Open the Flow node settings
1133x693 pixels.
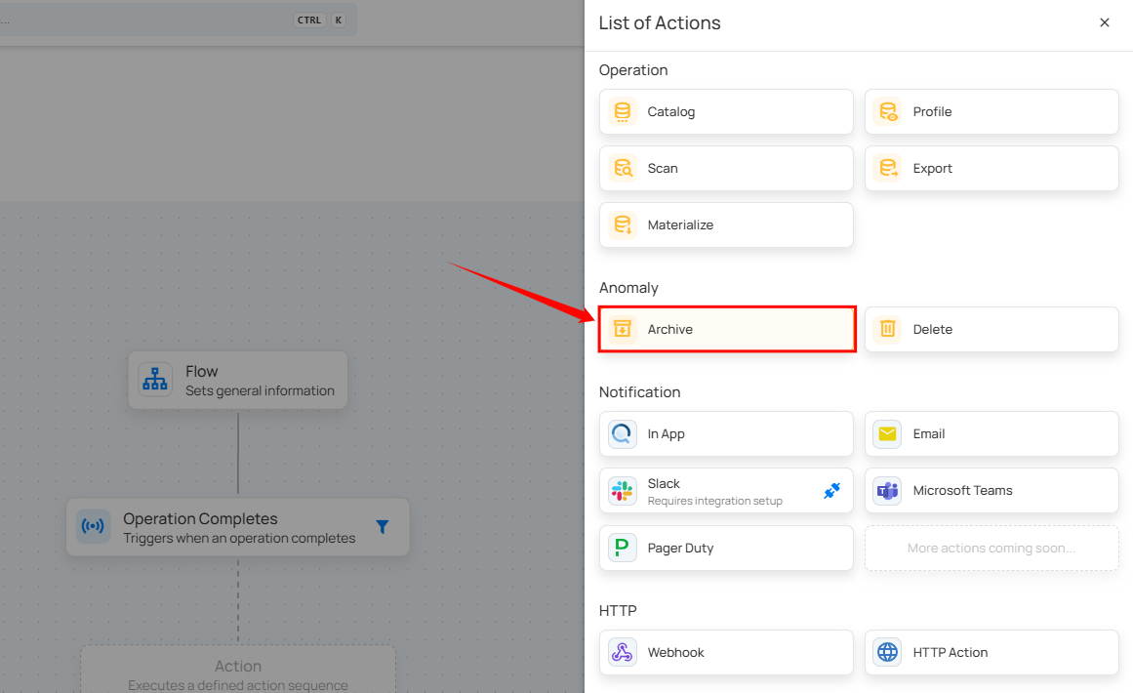pyautogui.click(x=238, y=381)
